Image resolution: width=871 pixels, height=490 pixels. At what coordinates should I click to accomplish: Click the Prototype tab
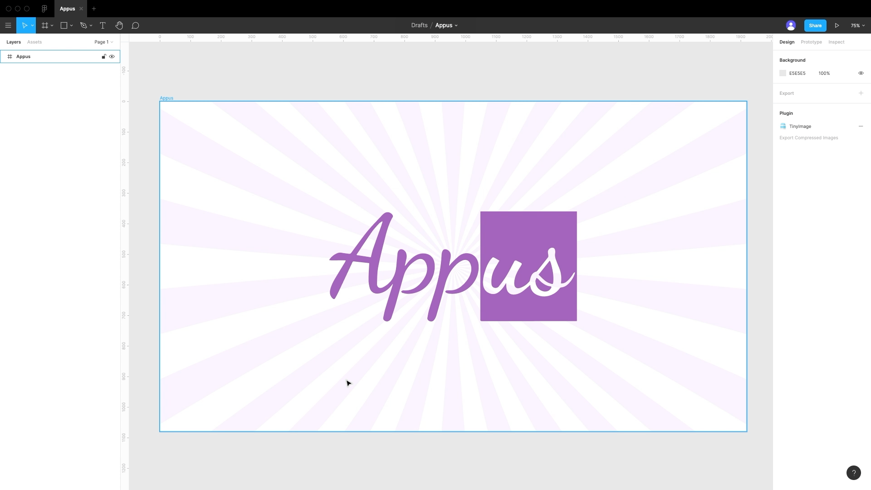coord(811,42)
